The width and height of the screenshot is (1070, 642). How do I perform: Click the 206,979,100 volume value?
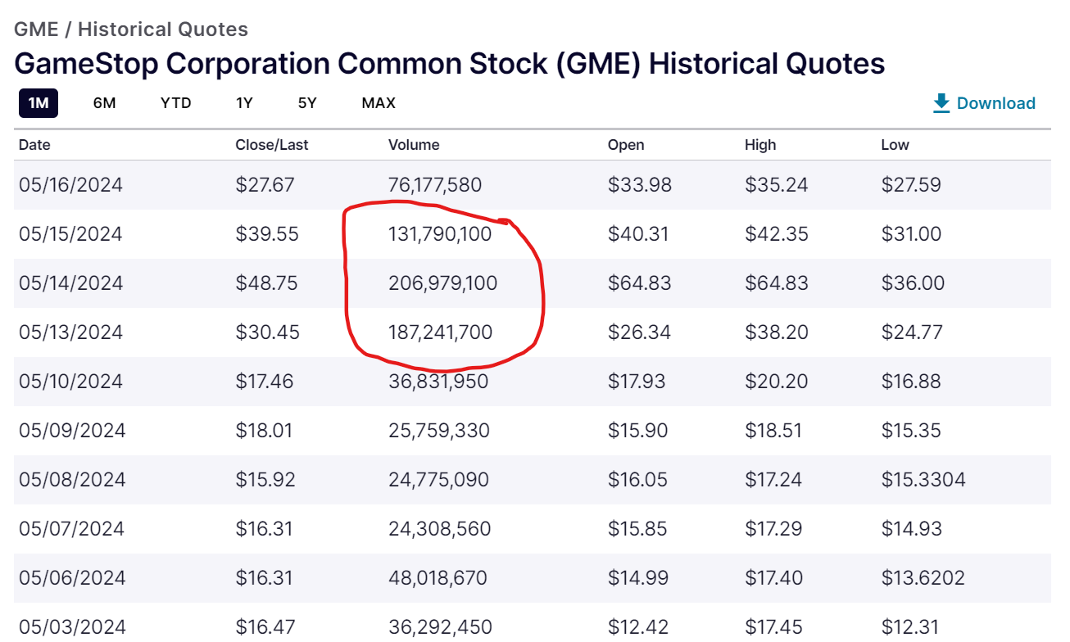[x=442, y=283]
